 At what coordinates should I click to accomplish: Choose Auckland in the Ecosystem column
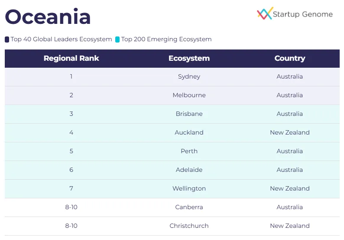tap(189, 132)
